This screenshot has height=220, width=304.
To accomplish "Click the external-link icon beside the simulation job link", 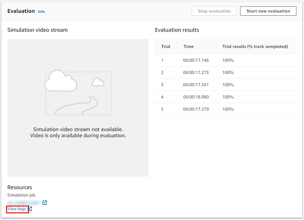I will pos(45,202).
